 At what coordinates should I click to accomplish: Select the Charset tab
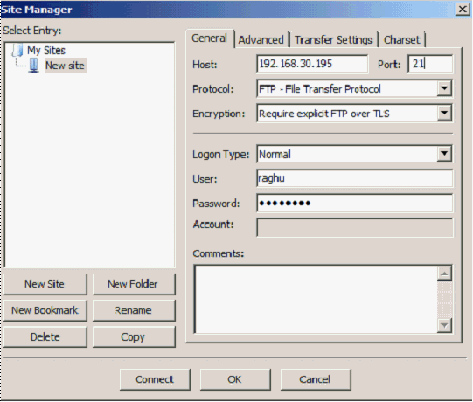[402, 40]
